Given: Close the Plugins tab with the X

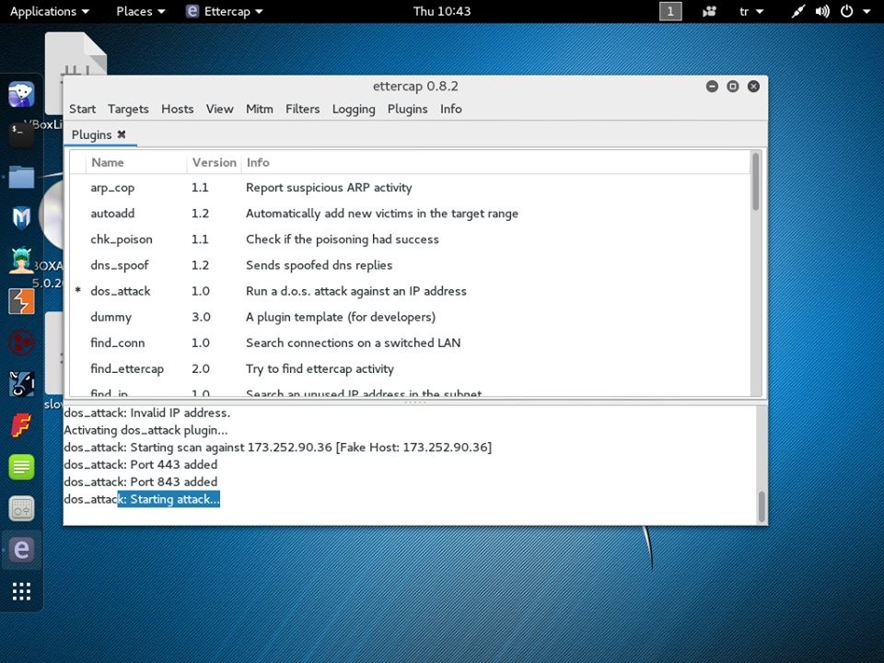Looking at the screenshot, I should (122, 134).
